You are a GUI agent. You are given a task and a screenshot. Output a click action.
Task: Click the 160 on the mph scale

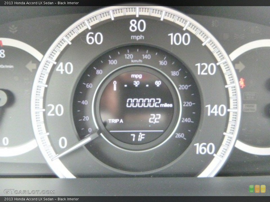[204, 149]
